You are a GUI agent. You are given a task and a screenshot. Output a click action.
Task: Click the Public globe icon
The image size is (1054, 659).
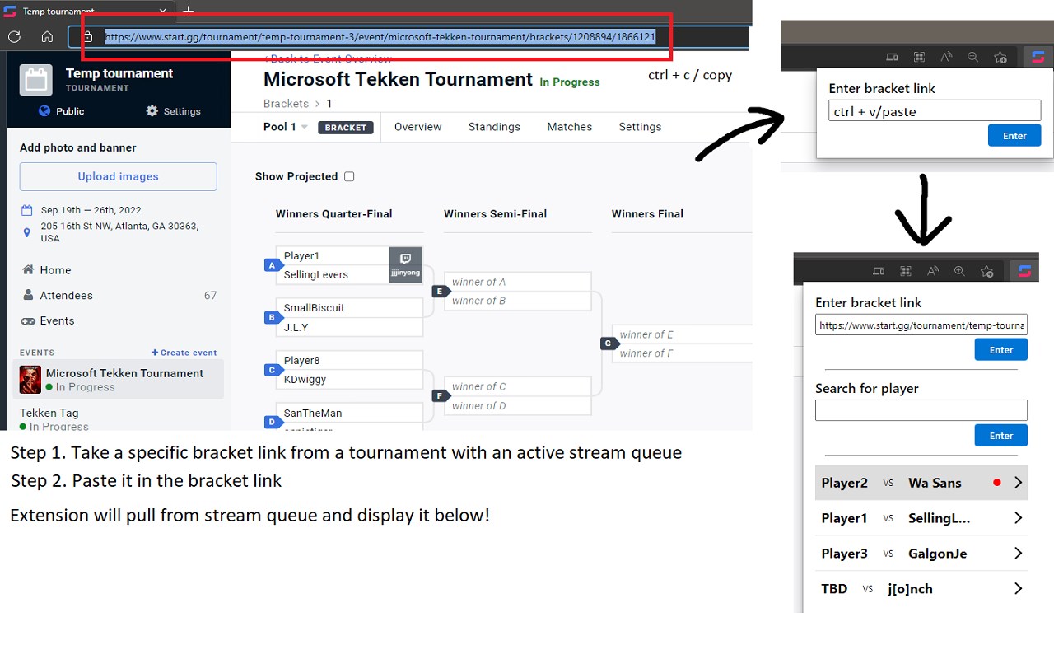44,111
